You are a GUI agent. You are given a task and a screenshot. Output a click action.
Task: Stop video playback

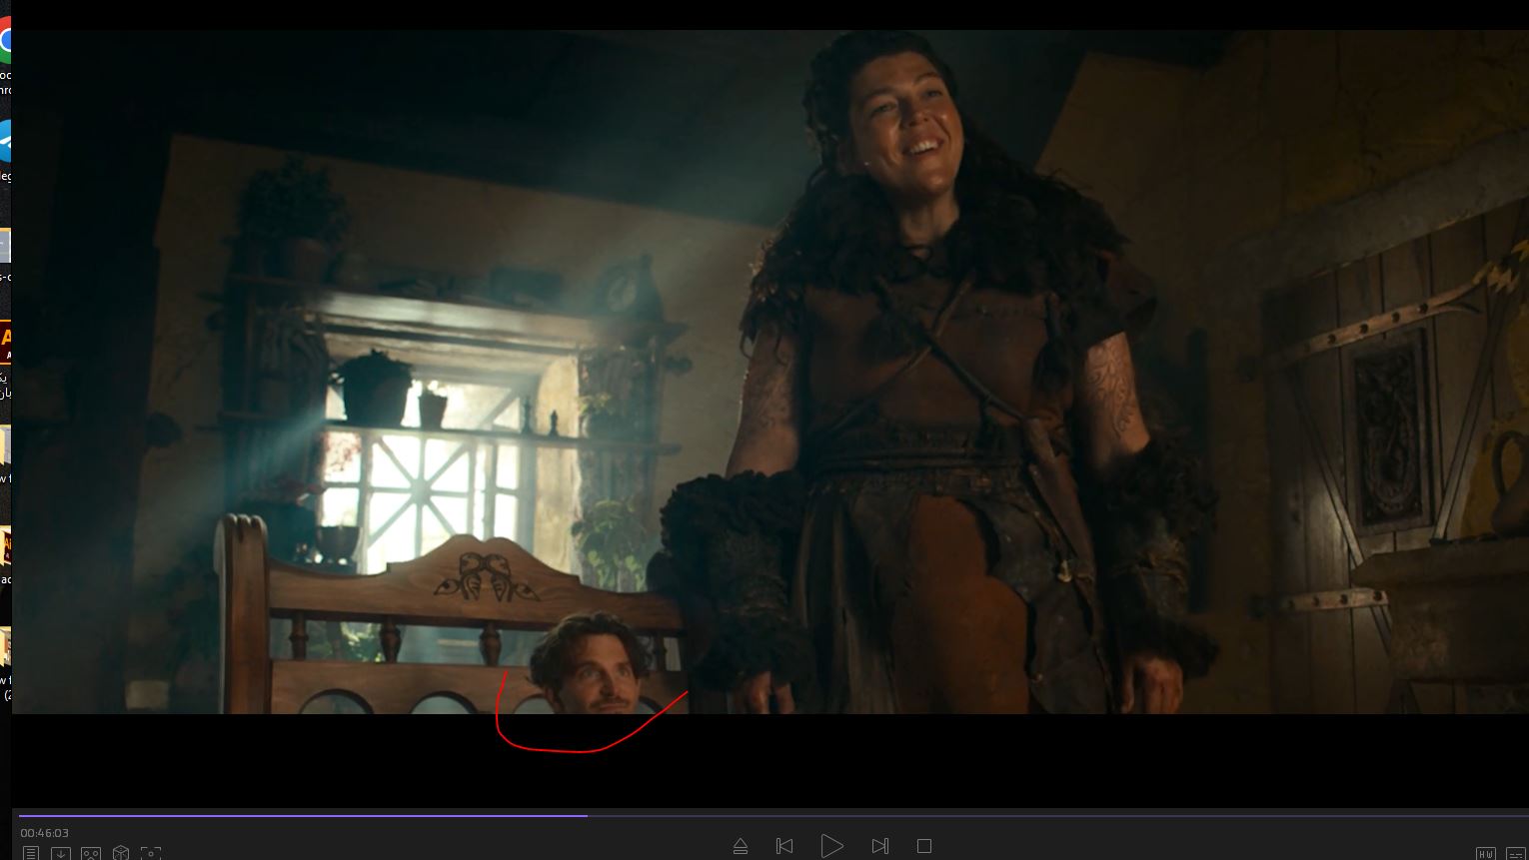coord(924,846)
